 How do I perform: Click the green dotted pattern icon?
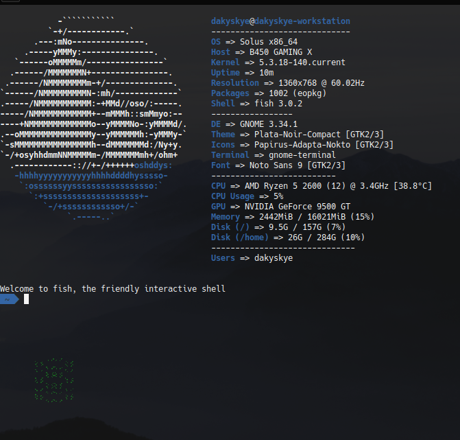pyautogui.click(x=54, y=381)
